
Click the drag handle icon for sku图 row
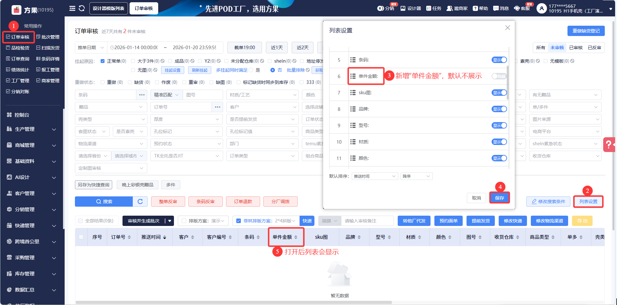click(x=353, y=93)
